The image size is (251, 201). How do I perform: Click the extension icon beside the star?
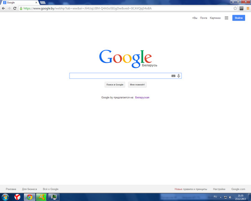pos(241,8)
